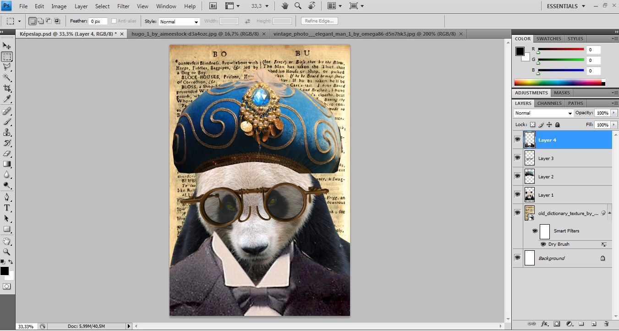Select the Rectangle shape tool
Screen dimensions: 619x331
point(7,229)
